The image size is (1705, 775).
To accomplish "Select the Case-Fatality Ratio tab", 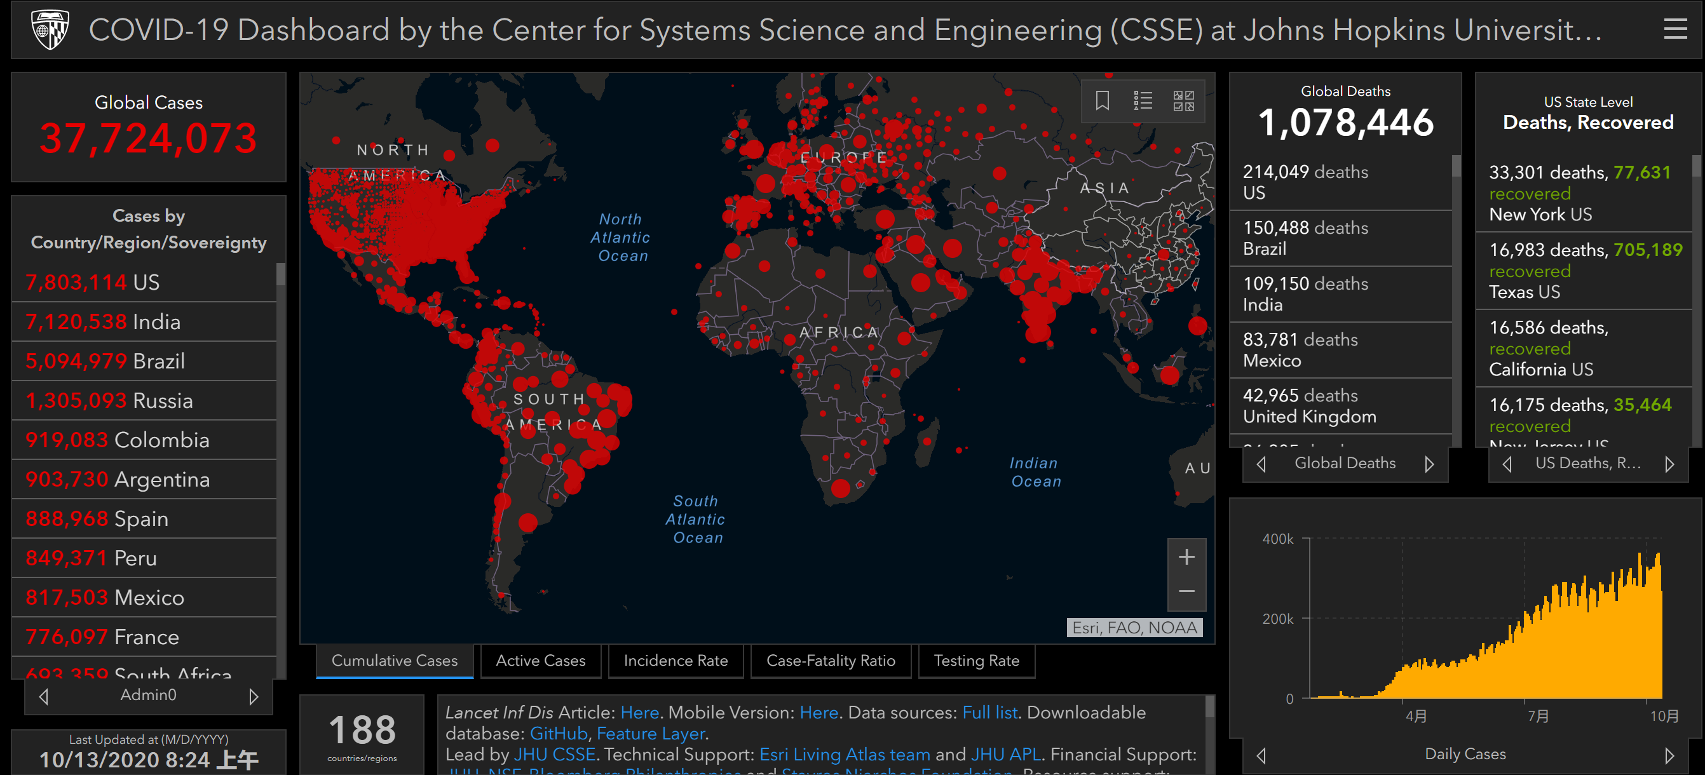I will pos(830,661).
